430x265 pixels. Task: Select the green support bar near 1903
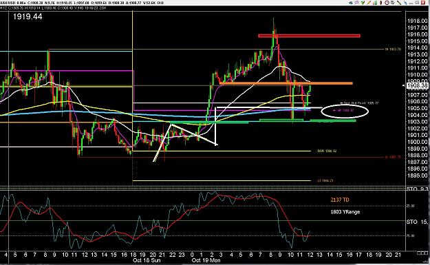(x=333, y=120)
